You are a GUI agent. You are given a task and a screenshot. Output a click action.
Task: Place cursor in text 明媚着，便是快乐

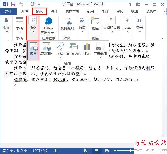[31, 79]
